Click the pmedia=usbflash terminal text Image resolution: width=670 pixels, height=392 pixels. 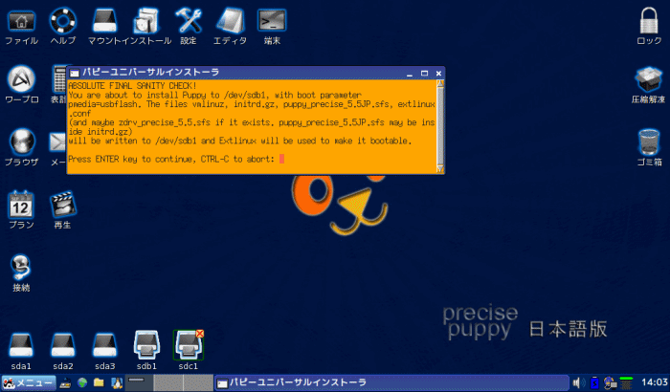pos(105,104)
